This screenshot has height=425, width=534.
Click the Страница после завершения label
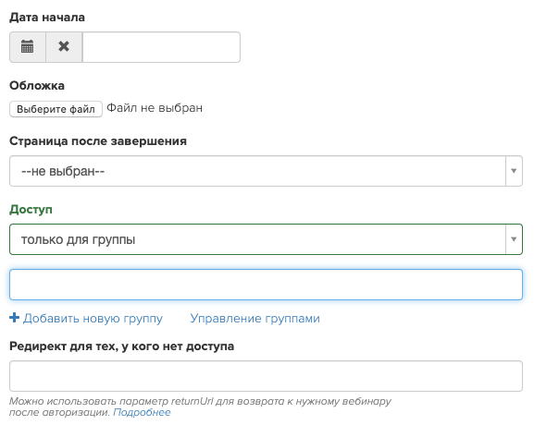point(98,141)
